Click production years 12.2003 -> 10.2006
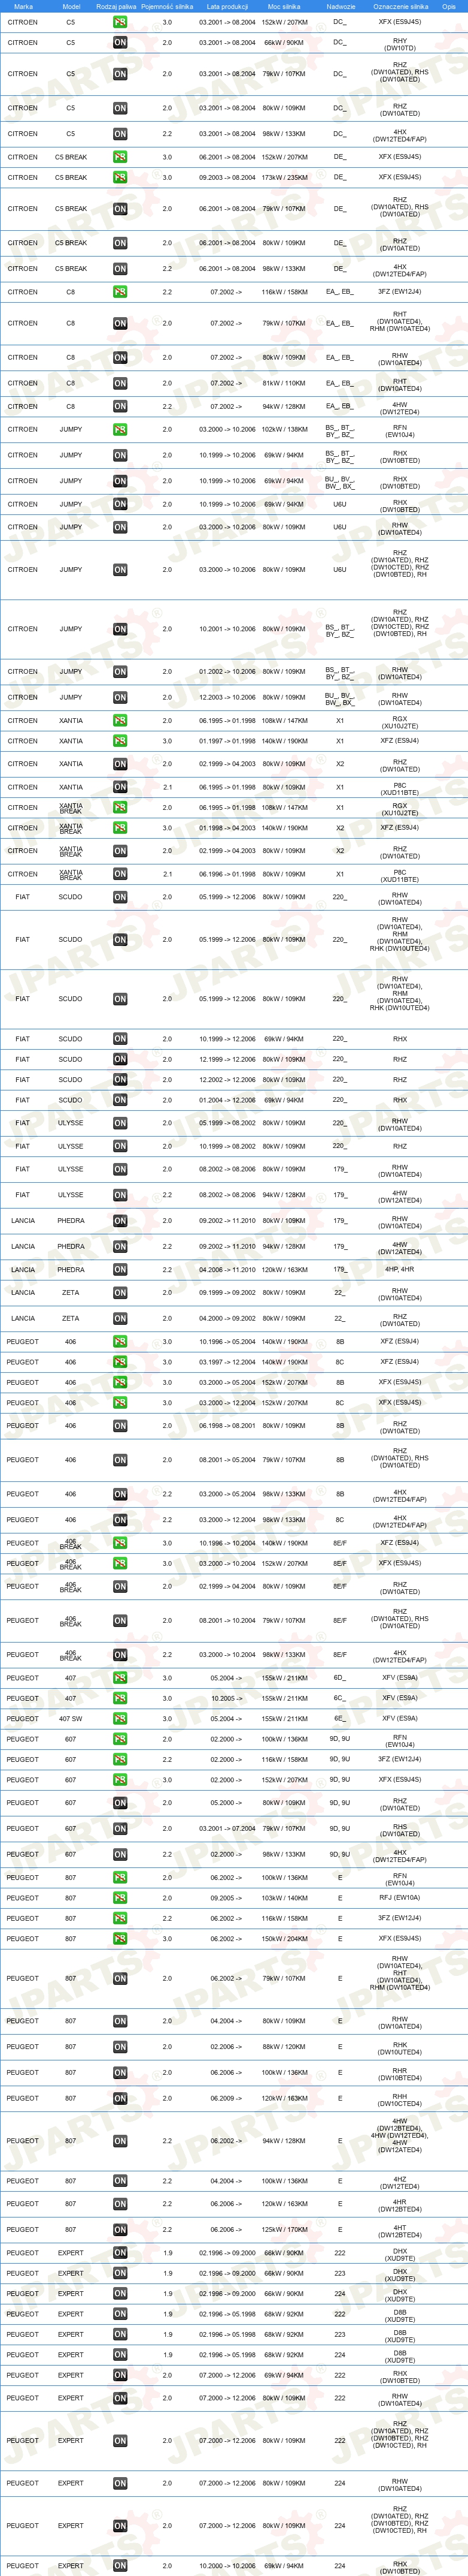Screen dimensions: 468x2576 tap(227, 698)
